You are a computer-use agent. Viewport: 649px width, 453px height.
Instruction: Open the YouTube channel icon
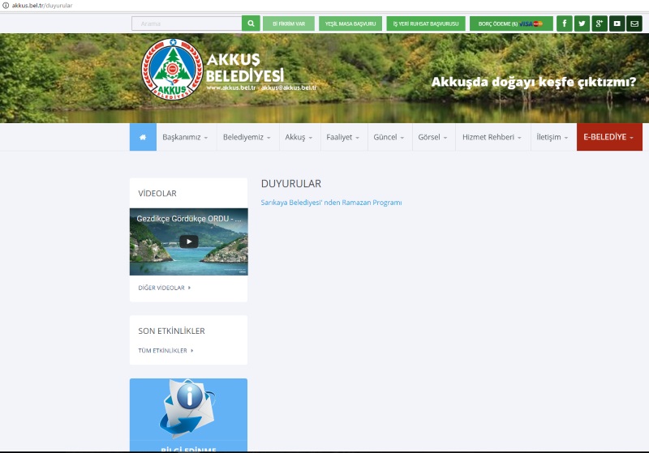[x=617, y=24]
